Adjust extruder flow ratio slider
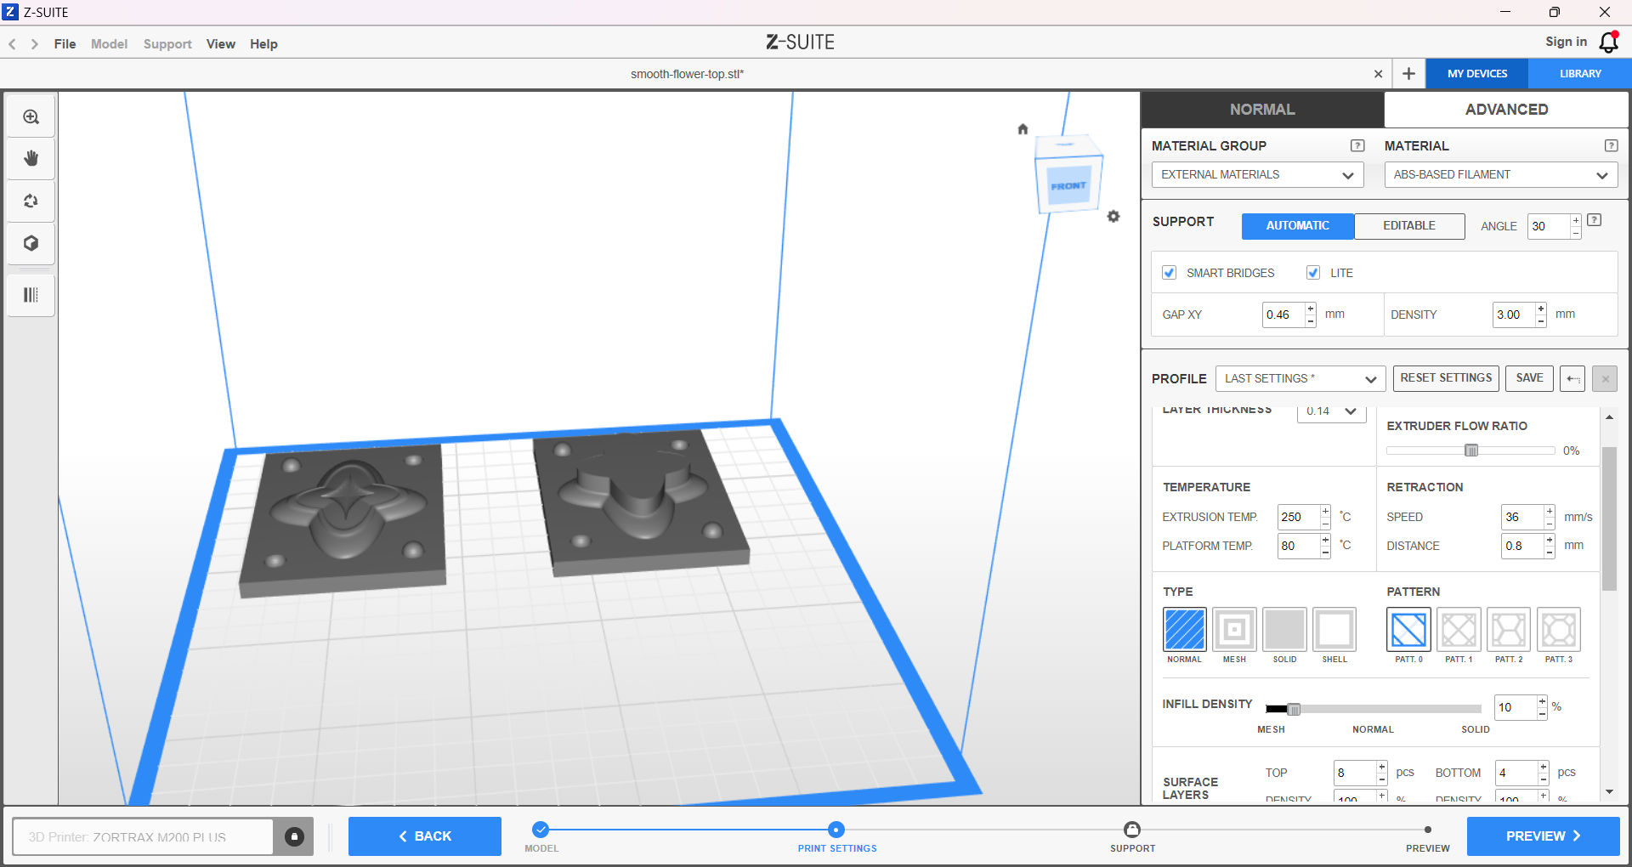 tap(1470, 450)
